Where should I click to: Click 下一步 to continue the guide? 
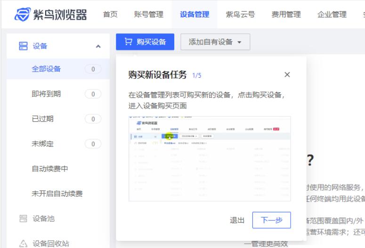point(271,220)
